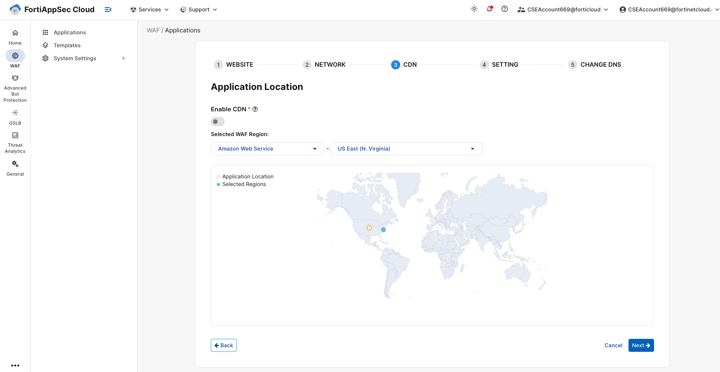Switch theme with the sun icon
The width and height of the screenshot is (720, 372).
474,9
